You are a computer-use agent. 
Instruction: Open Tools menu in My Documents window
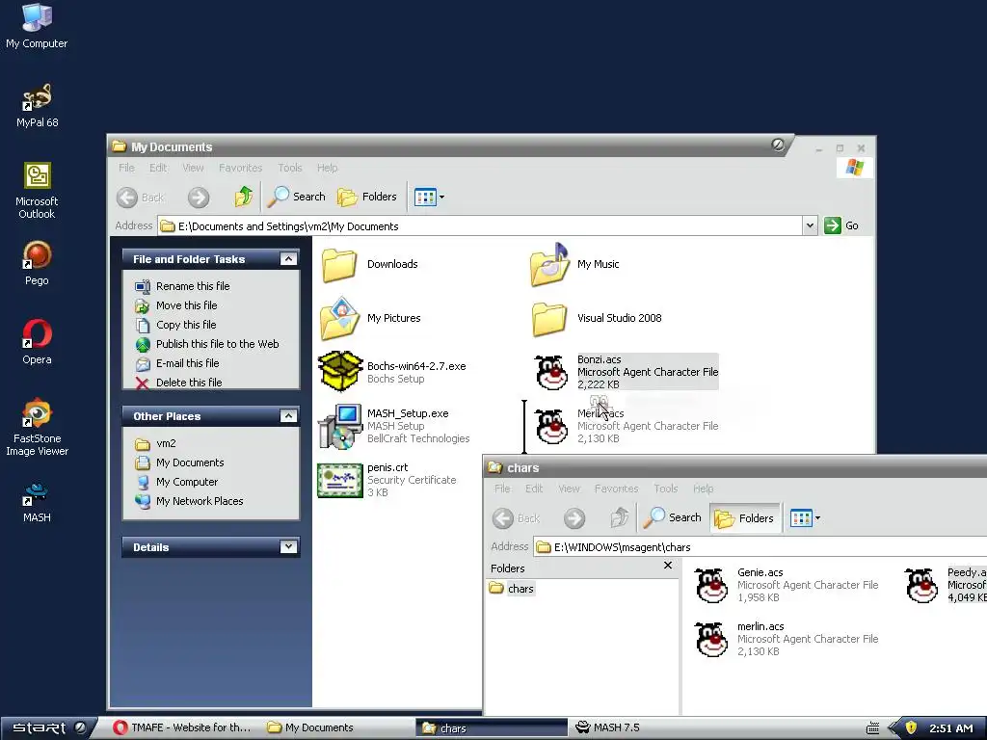(290, 168)
